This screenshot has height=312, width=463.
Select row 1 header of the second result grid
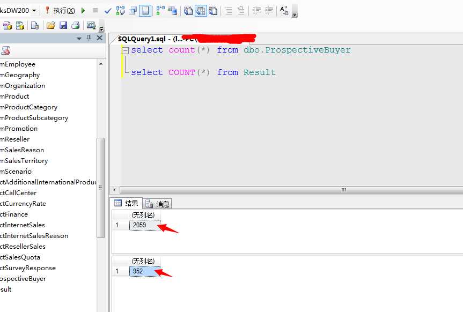(121, 271)
